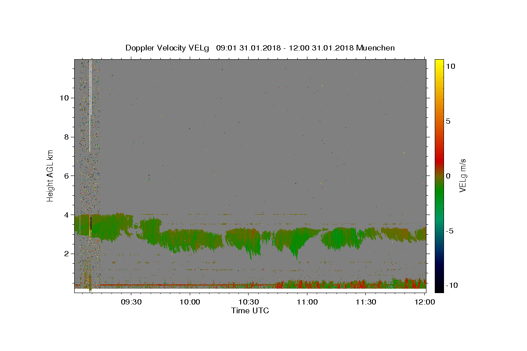The image size is (527, 351).
Task: Click the colorbar label 'VELg m/s'
Action: click(x=462, y=175)
